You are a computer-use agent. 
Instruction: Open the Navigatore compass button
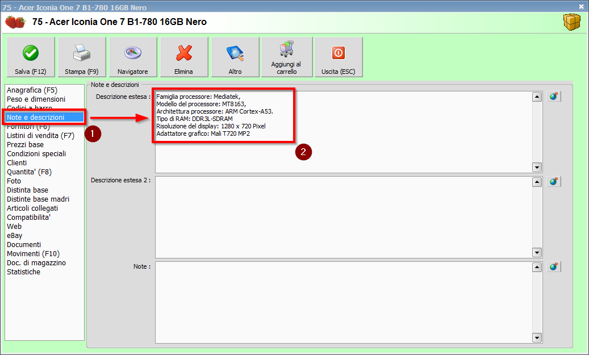(x=133, y=57)
